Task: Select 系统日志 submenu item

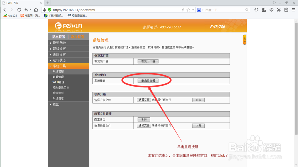Action: click(x=58, y=99)
